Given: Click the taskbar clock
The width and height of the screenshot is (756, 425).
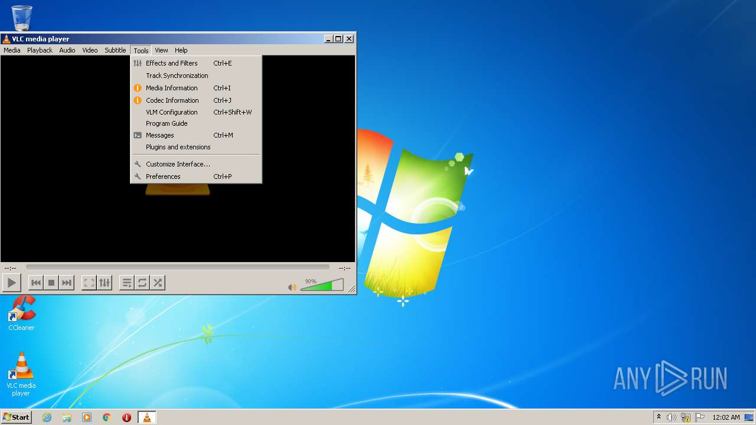Looking at the screenshot, I should point(726,417).
